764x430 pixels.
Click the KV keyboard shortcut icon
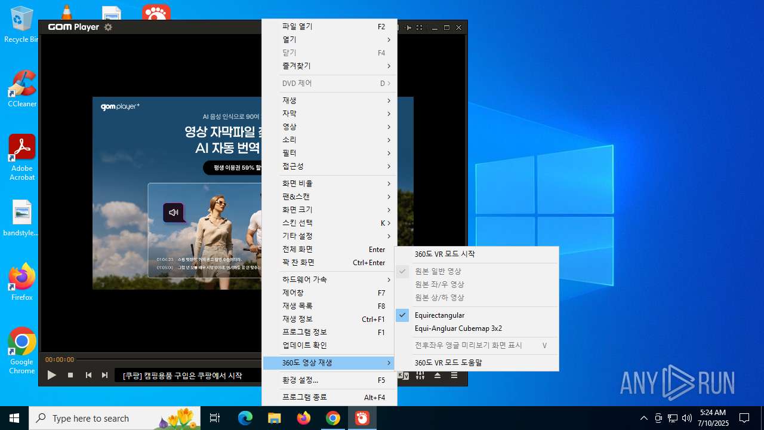(x=403, y=375)
